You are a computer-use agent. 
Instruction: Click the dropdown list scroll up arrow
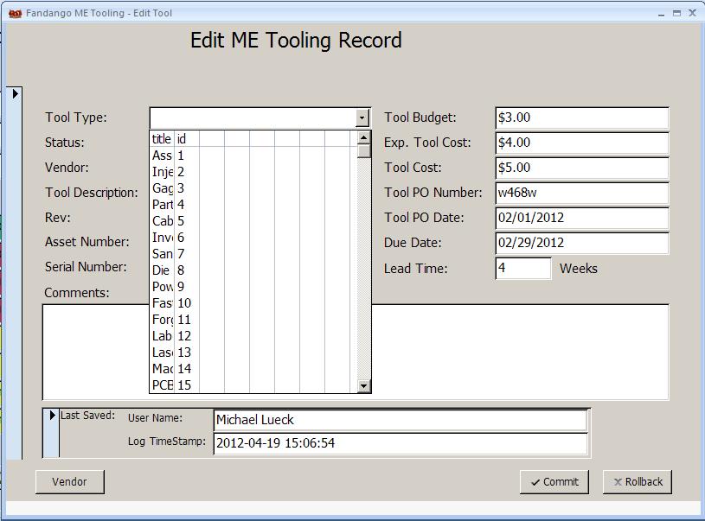click(363, 137)
